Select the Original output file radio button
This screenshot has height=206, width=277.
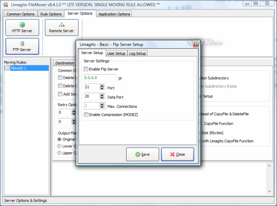[x=59, y=139]
